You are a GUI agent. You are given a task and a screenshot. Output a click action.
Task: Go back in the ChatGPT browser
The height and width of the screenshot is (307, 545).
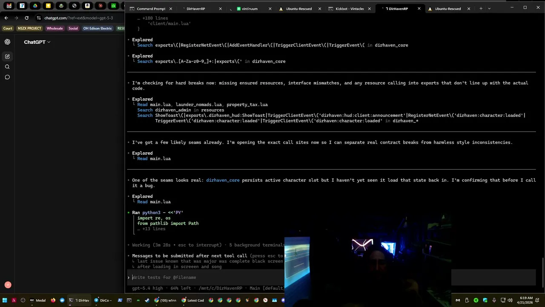point(6,18)
